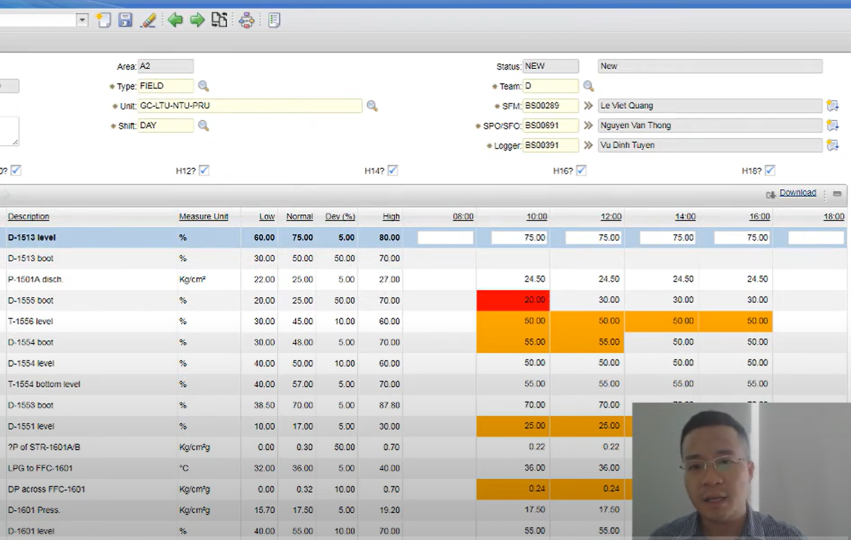851x540 pixels.
Task: Expand Logger details with double chevron
Action: tap(588, 145)
